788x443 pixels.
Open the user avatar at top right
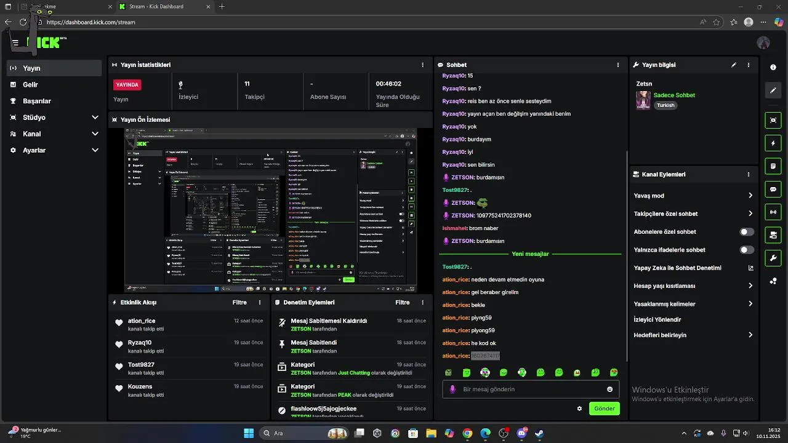(763, 43)
